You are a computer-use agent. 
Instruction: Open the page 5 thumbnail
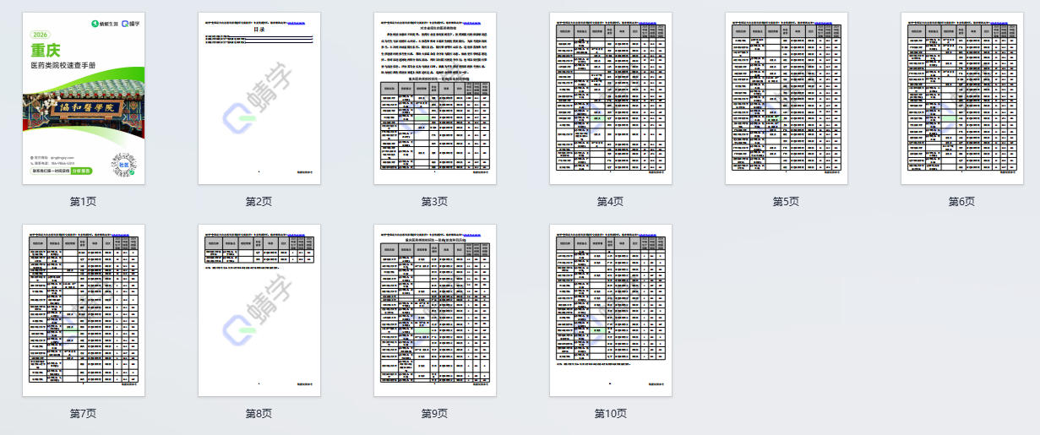coord(787,98)
